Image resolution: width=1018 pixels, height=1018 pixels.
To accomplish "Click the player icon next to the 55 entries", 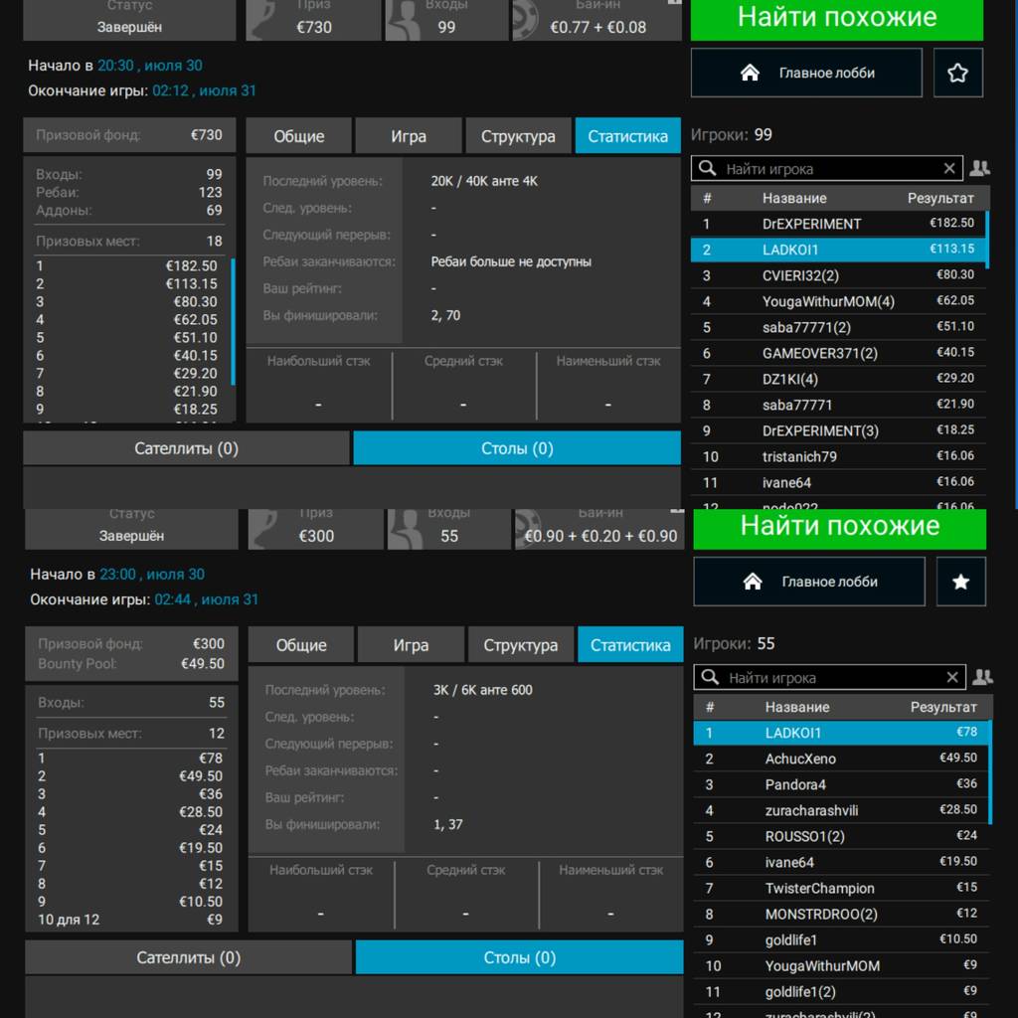I will 405,529.
